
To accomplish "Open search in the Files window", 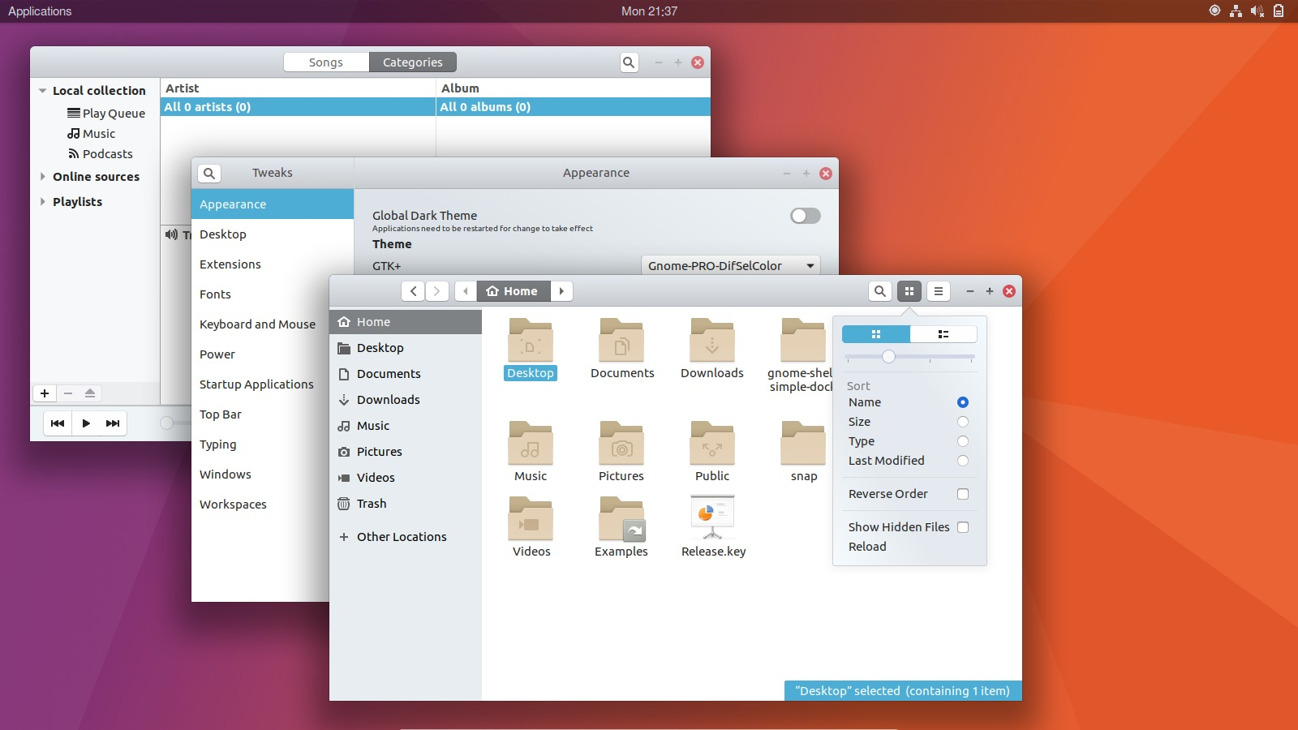I will [x=880, y=291].
